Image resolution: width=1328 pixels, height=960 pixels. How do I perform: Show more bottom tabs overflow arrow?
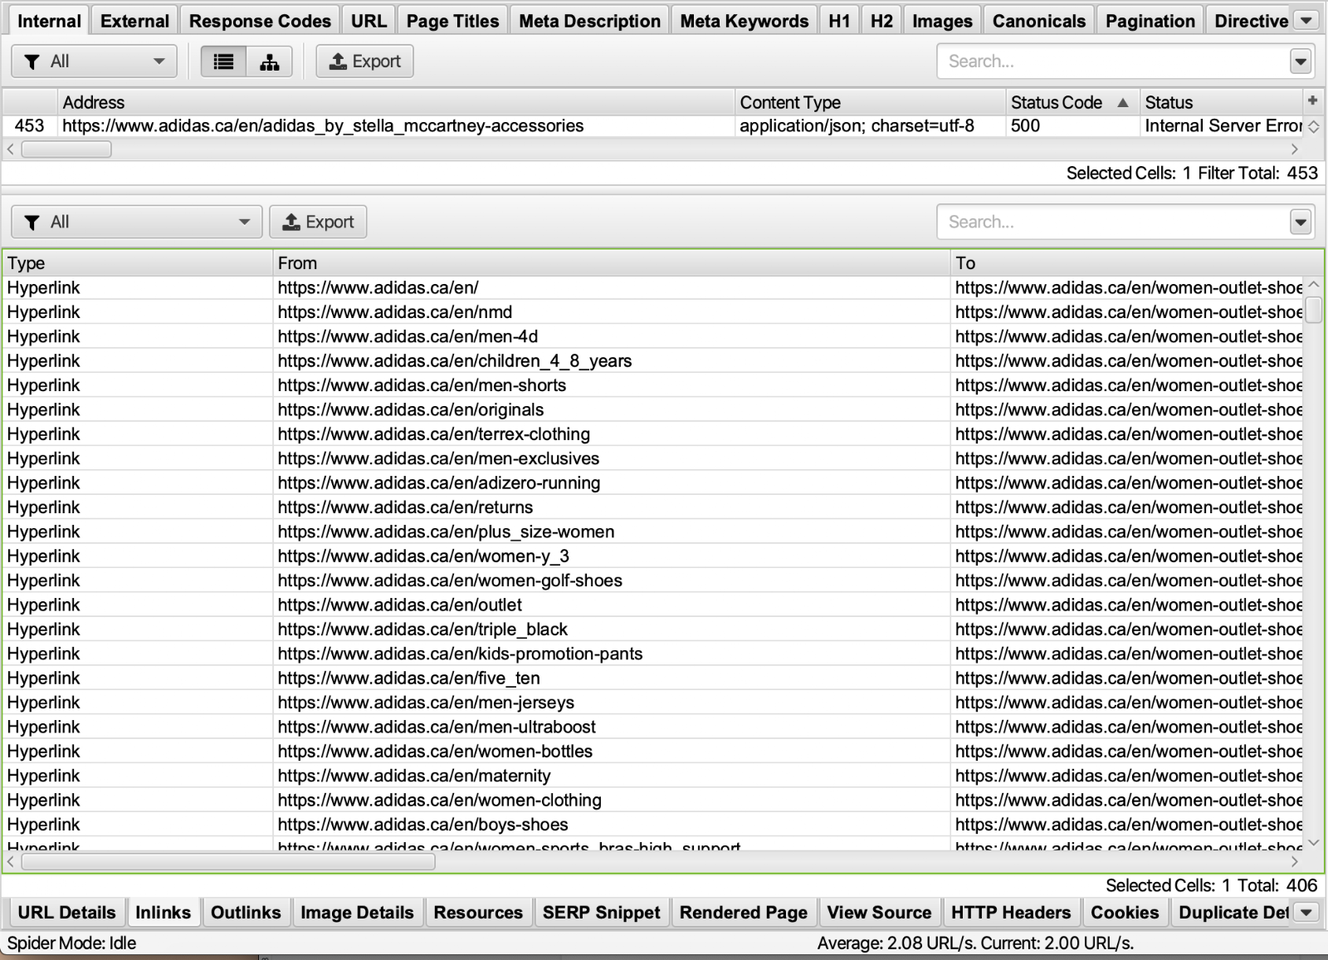click(1307, 913)
